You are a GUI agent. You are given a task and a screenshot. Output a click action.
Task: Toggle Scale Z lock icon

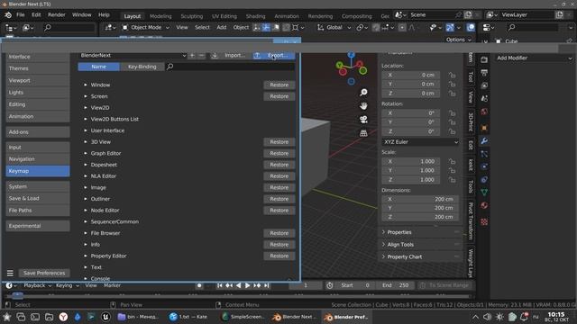pos(452,180)
